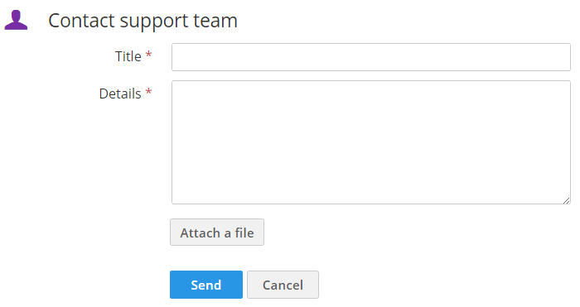Click the red asterisk beside Details
The height and width of the screenshot is (307, 580).
[148, 92]
